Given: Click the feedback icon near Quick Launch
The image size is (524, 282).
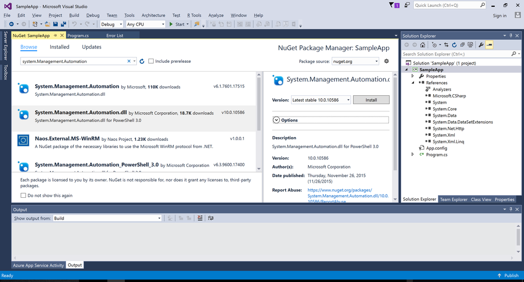Looking at the screenshot, I should tap(407, 5).
